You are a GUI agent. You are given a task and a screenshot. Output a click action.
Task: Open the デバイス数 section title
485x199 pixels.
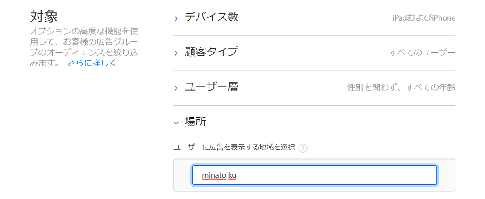pos(211,17)
